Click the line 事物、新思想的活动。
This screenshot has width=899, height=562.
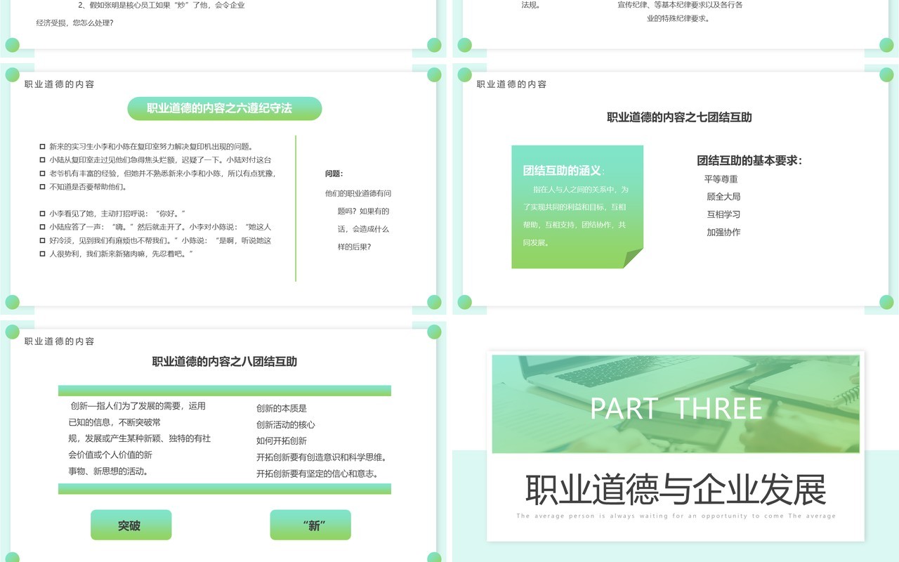108,471
